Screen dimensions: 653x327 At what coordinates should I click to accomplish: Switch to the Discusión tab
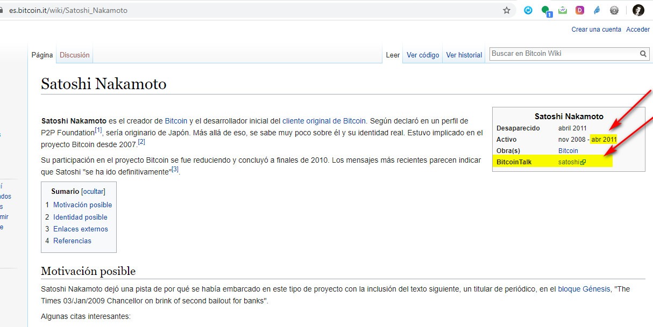[75, 55]
